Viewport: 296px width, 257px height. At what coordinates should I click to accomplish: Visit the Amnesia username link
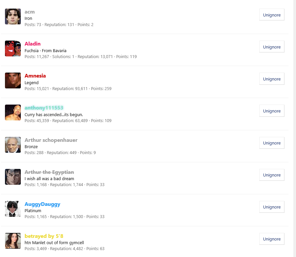pyautogui.click(x=35, y=76)
